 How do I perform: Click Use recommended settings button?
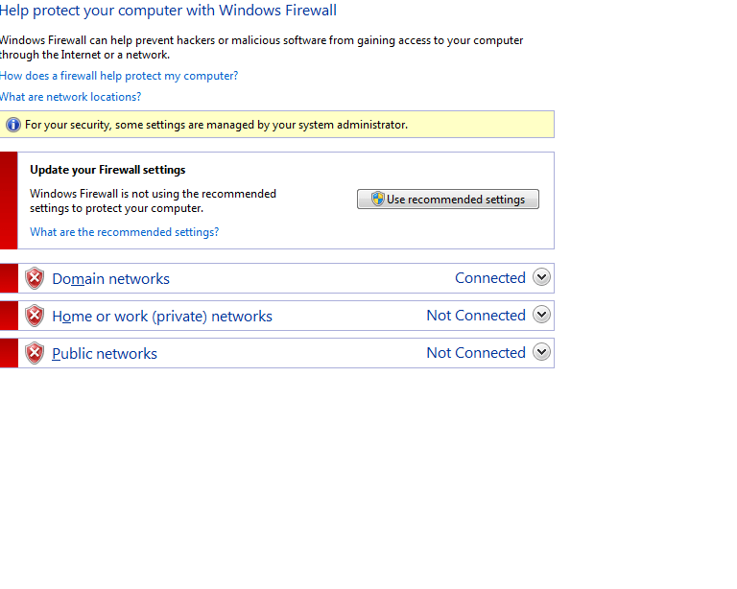click(448, 200)
